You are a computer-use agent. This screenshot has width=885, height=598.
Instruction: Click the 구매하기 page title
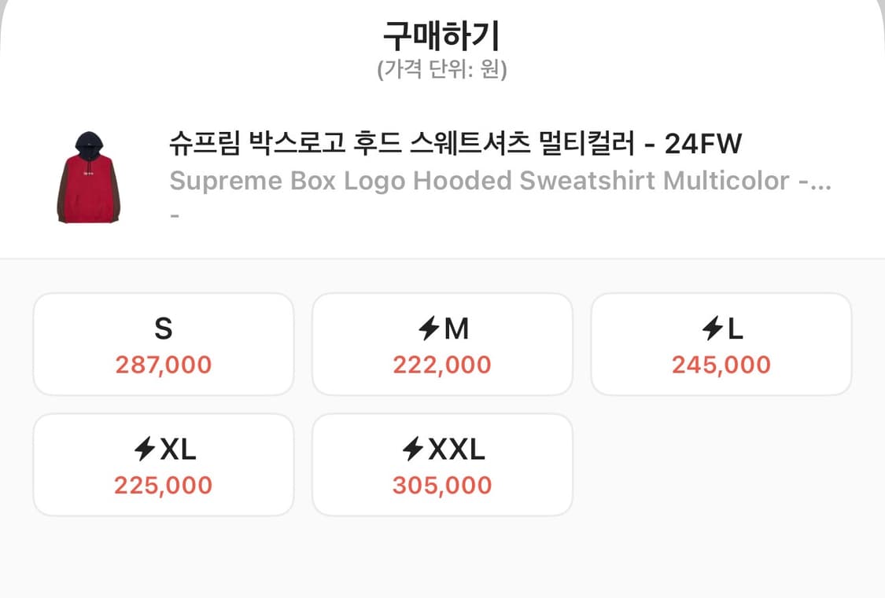442,33
